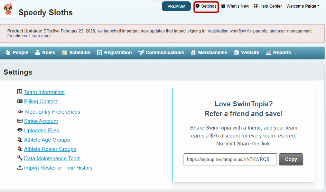
Task: Expand the Welcome Paige user dropdown
Action: [302, 6]
